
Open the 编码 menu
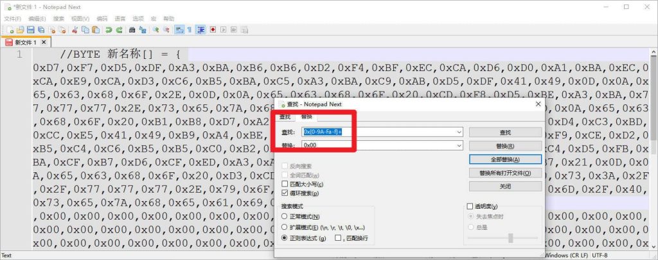pyautogui.click(x=102, y=19)
